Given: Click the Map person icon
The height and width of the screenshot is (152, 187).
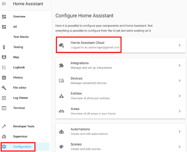Looking at the screenshot, I should 4,57.
